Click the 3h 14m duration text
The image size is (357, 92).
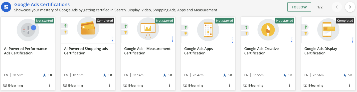pyautogui.click(x=138, y=75)
